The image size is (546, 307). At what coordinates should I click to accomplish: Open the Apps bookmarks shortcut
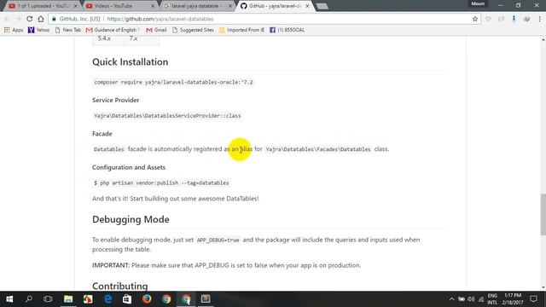pos(14,30)
